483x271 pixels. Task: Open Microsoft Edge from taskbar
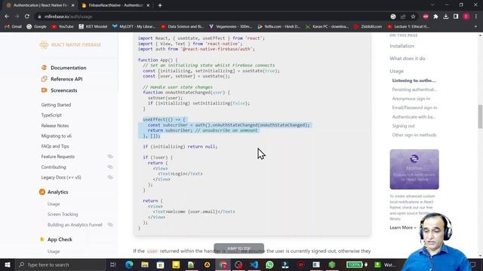point(129,264)
